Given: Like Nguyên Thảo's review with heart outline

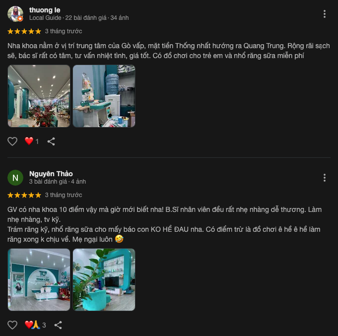Looking at the screenshot, I should [12, 325].
